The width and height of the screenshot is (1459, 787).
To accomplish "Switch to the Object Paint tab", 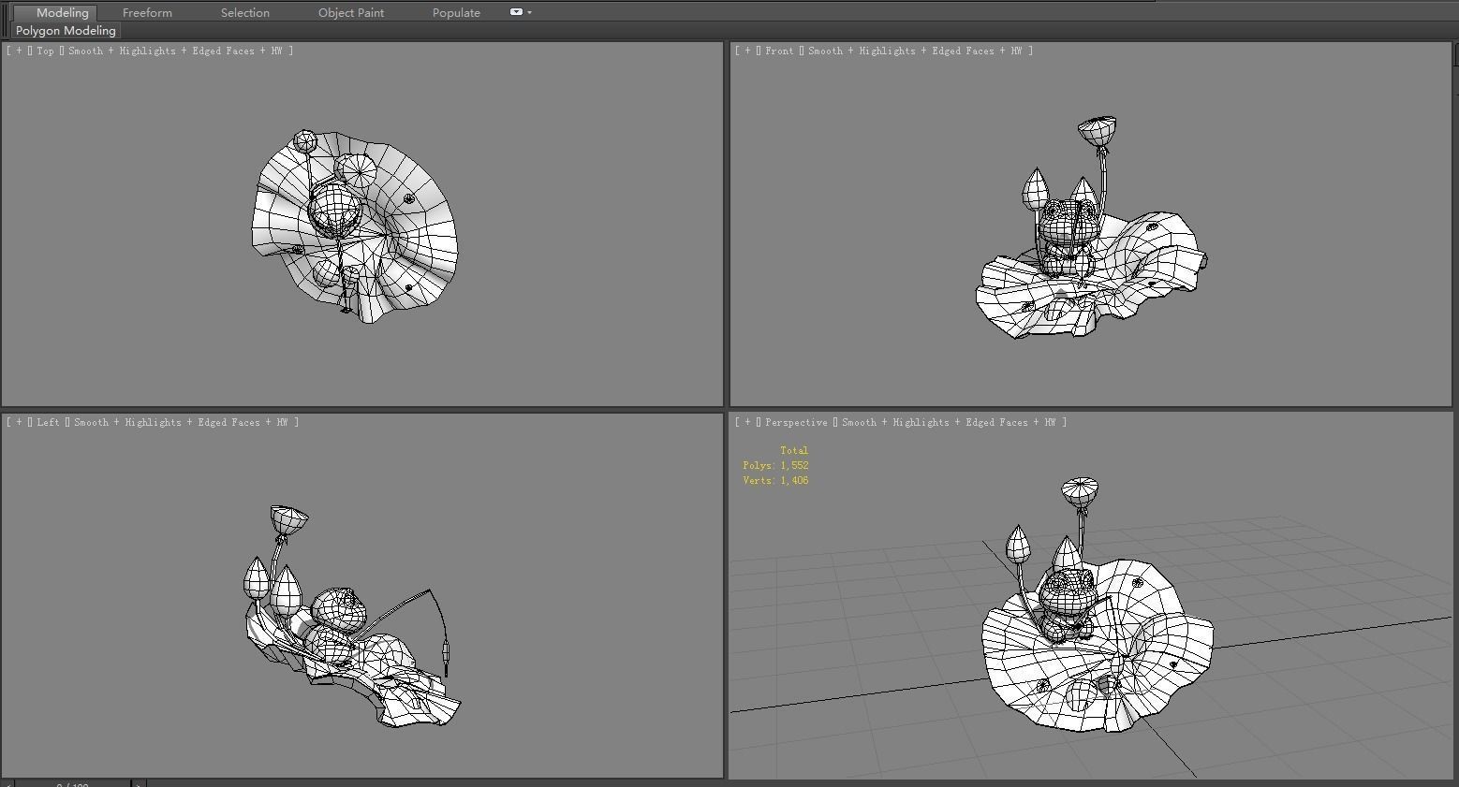I will (351, 12).
